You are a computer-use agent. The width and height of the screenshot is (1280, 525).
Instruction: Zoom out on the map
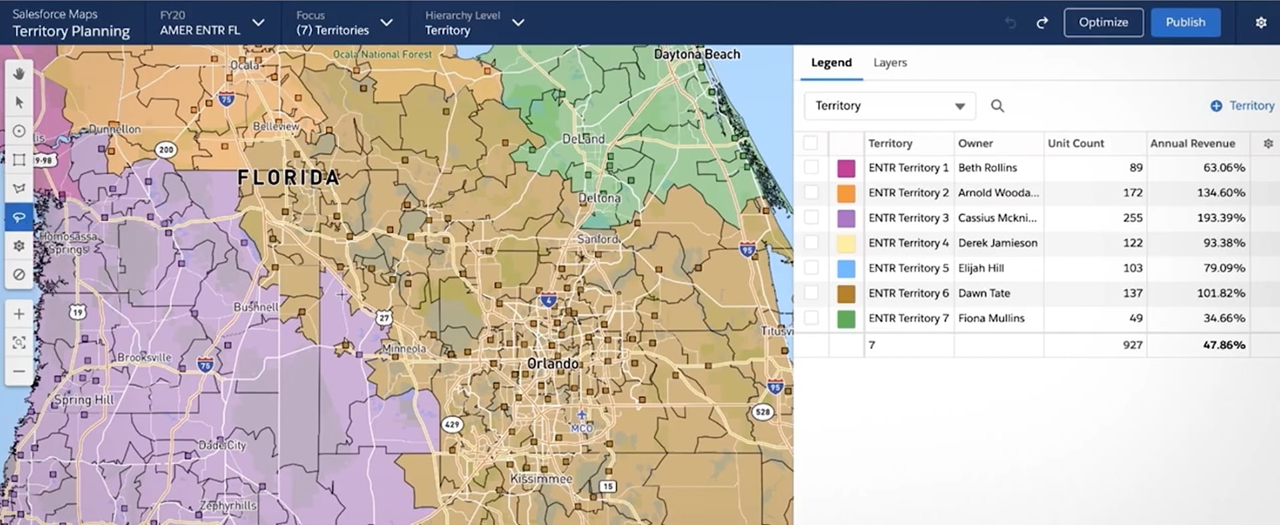(x=19, y=371)
